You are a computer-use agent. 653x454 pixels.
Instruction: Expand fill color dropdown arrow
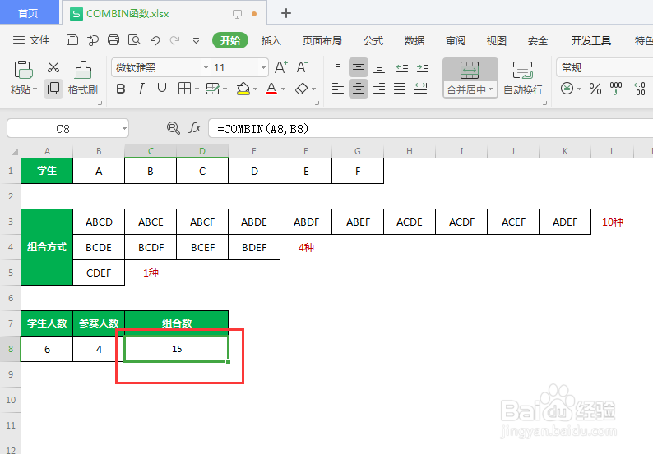point(255,89)
